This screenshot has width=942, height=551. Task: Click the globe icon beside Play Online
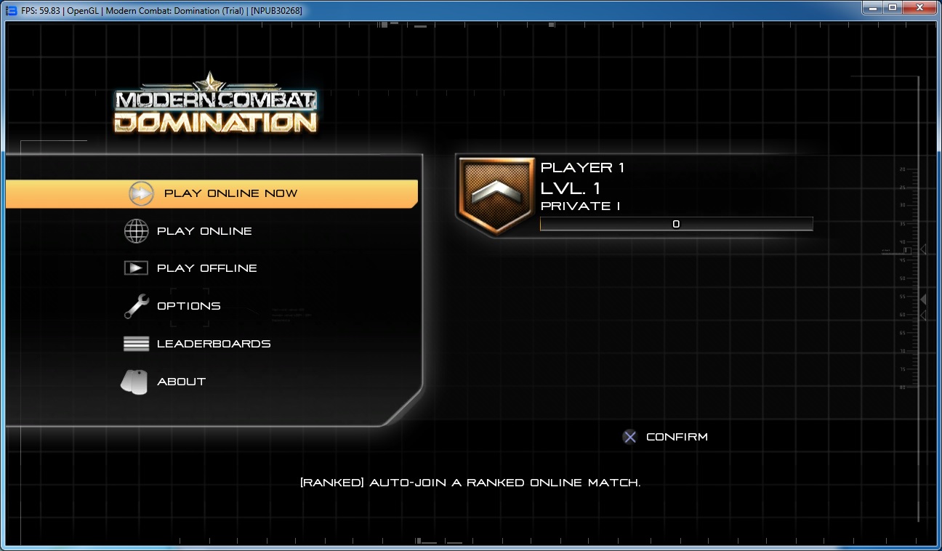[x=136, y=231]
